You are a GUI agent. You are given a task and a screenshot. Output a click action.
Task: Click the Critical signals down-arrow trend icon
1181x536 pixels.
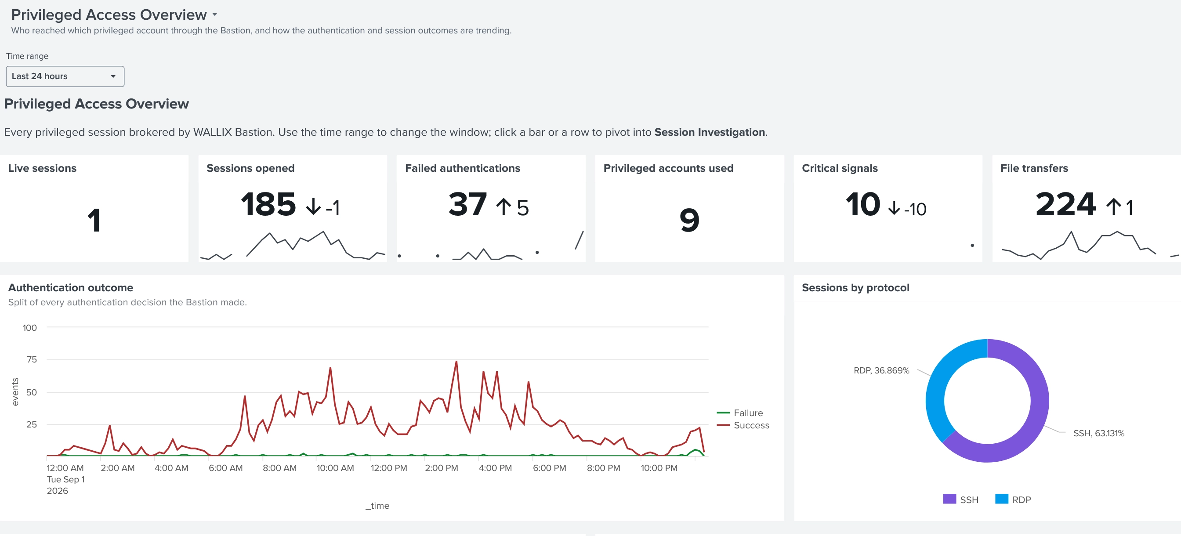pyautogui.click(x=894, y=208)
